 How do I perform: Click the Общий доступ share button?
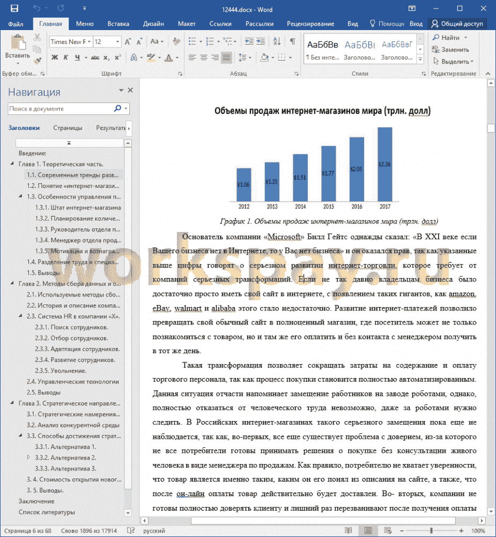[457, 24]
